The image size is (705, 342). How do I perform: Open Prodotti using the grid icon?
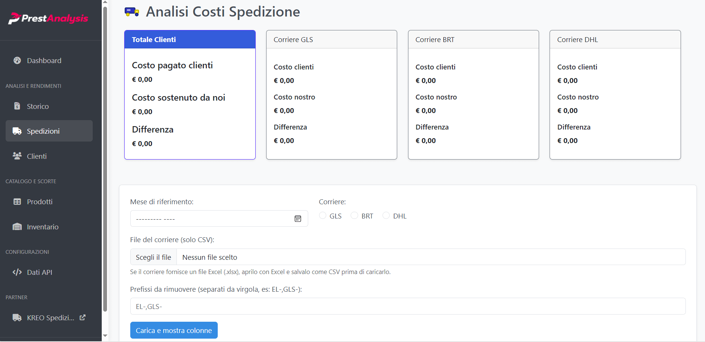coord(17,201)
